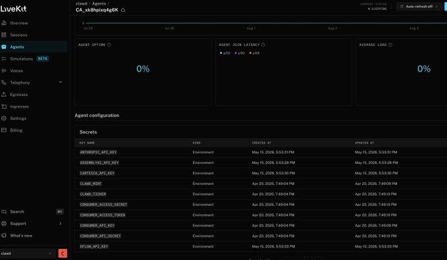Open the Agent Join Latency help icon
The height and width of the screenshot is (260, 447).
point(263,45)
